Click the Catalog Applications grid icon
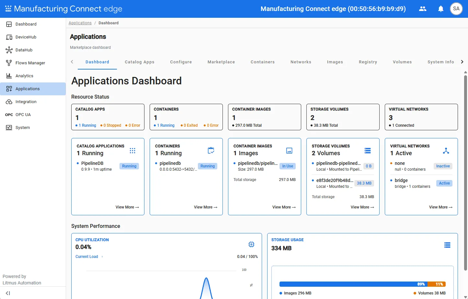 132,151
